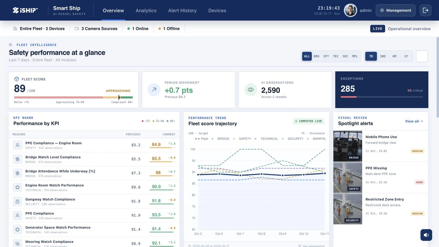Click the blank square button beside 1Y
The height and width of the screenshot is (247, 439).
tap(422, 56)
